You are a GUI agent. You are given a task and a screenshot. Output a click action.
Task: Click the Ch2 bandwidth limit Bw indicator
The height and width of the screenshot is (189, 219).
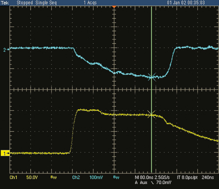(x=115, y=178)
